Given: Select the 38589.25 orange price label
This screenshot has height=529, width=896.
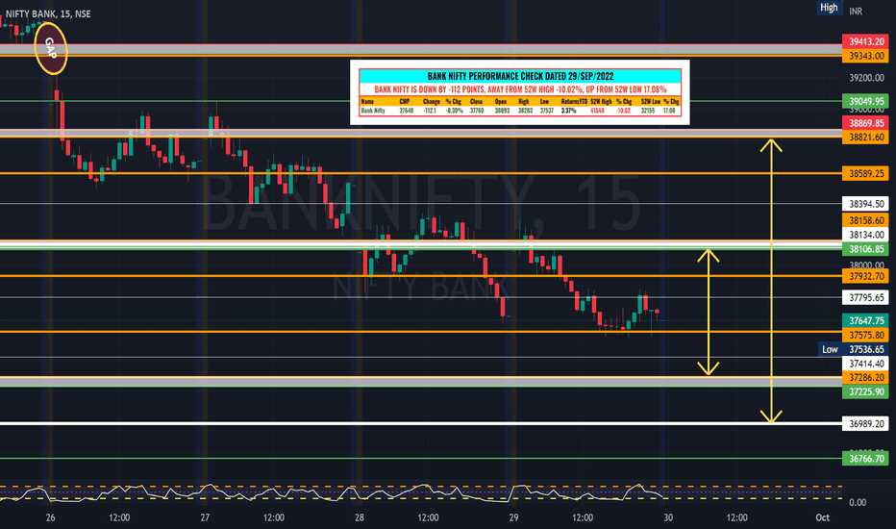Looking at the screenshot, I should (865, 173).
